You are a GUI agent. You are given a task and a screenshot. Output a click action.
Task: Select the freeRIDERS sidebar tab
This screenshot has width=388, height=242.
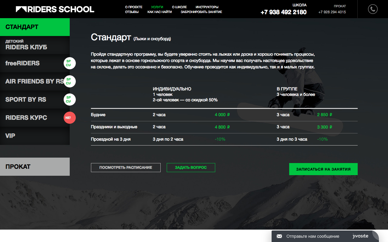pos(35,63)
